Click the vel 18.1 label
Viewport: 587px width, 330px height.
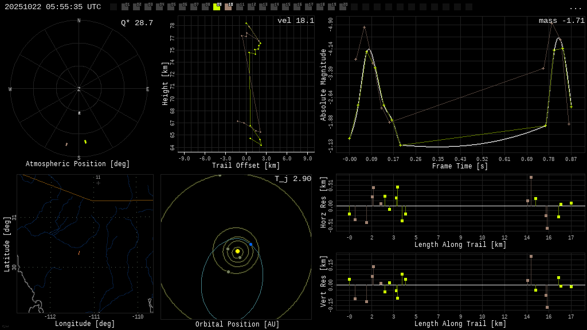[x=295, y=21]
